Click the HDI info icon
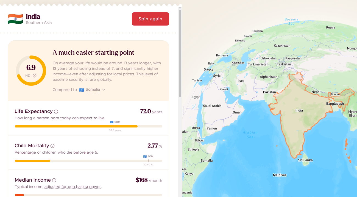This screenshot has width=357, height=197. pos(35,76)
